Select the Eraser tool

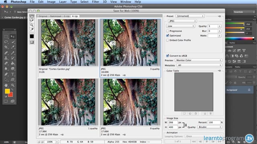pos(6,63)
